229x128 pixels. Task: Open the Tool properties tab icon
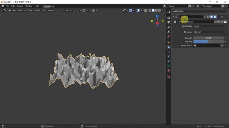[169, 12]
